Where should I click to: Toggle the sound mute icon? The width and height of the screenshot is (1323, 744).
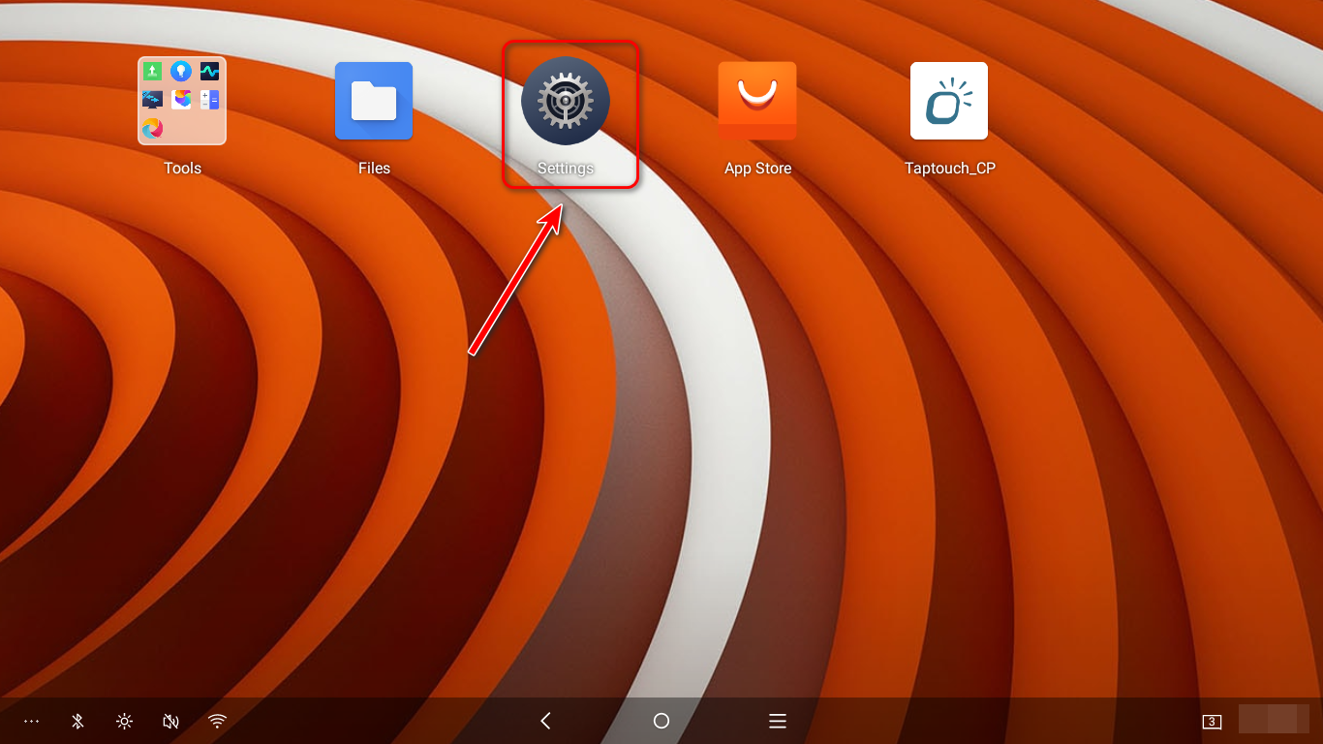click(171, 721)
